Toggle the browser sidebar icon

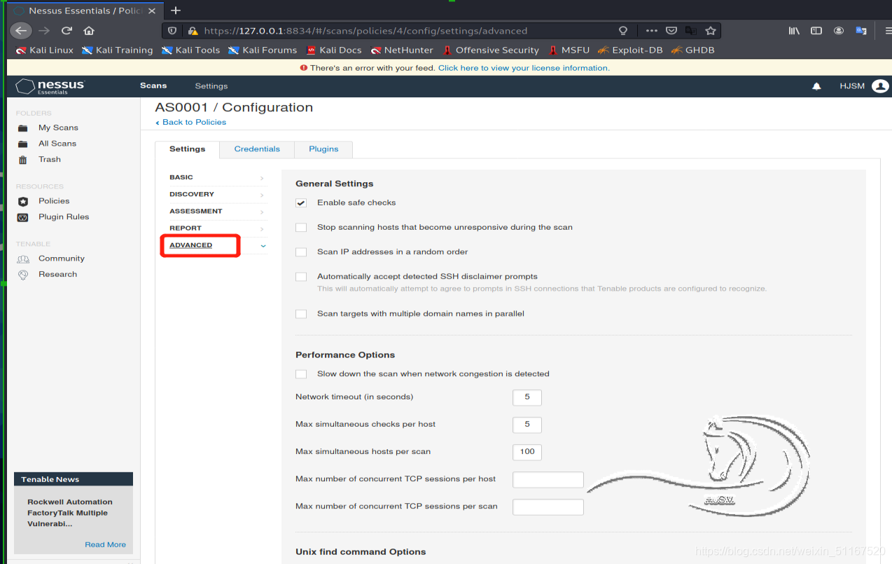pyautogui.click(x=816, y=31)
